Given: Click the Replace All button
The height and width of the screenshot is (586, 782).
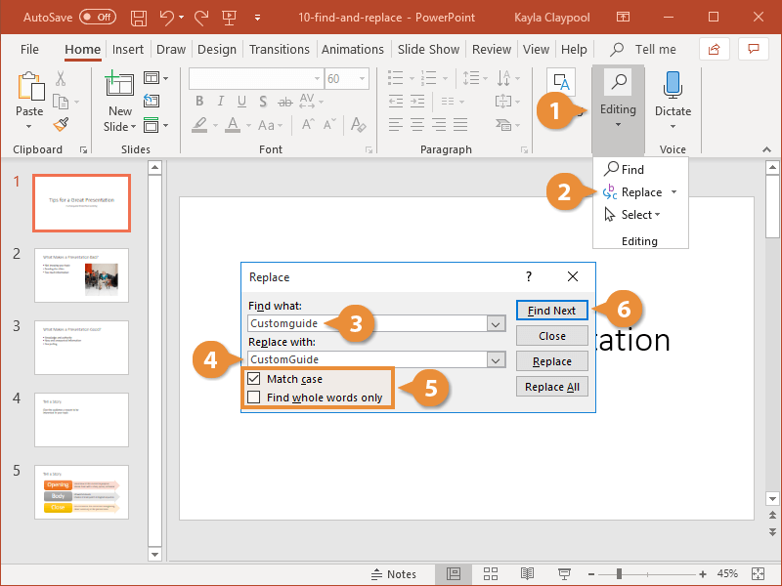Looking at the screenshot, I should (x=552, y=386).
